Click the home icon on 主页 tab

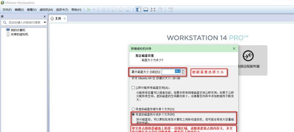coord(52,18)
